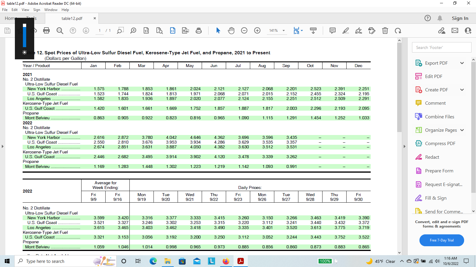Image resolution: width=476 pixels, height=267 pixels.
Task: Select the arrow Selection tool
Action: [218, 31]
